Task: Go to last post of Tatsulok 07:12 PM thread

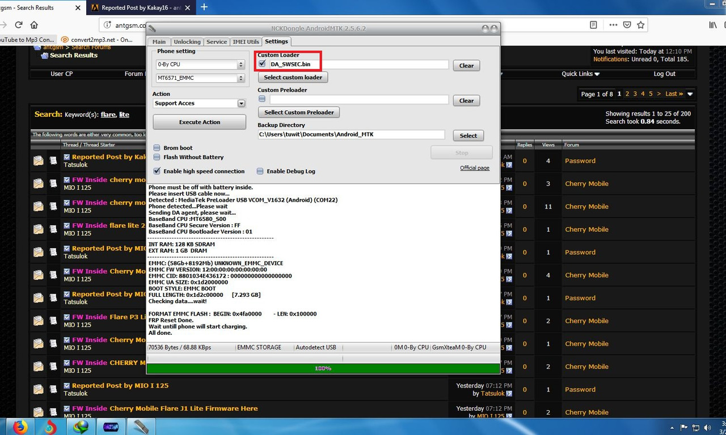Action: point(509,394)
